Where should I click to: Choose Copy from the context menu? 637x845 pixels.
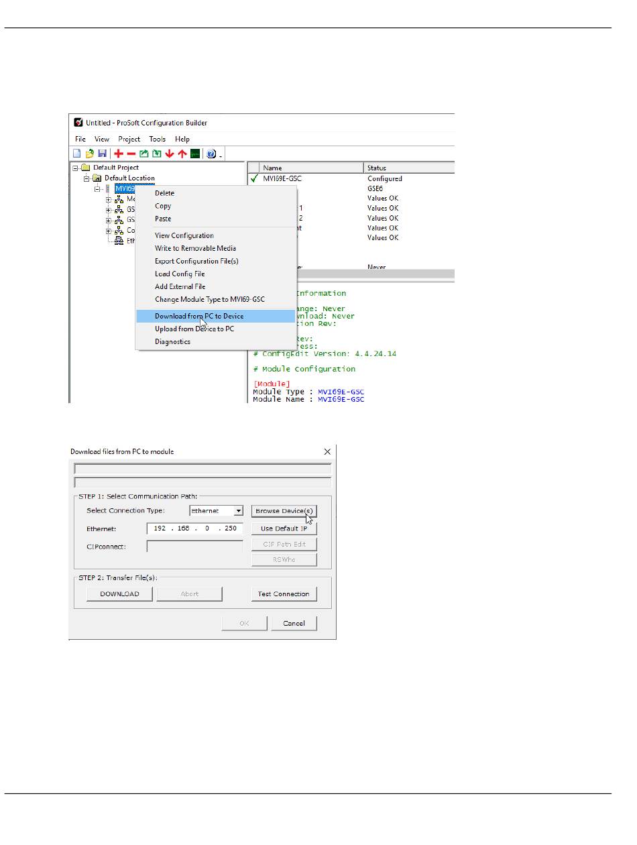tap(216, 206)
